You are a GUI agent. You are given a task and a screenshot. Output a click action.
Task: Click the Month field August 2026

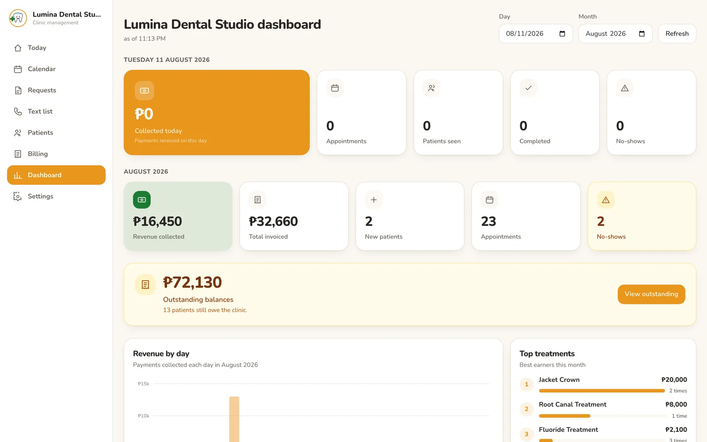pyautogui.click(x=615, y=34)
